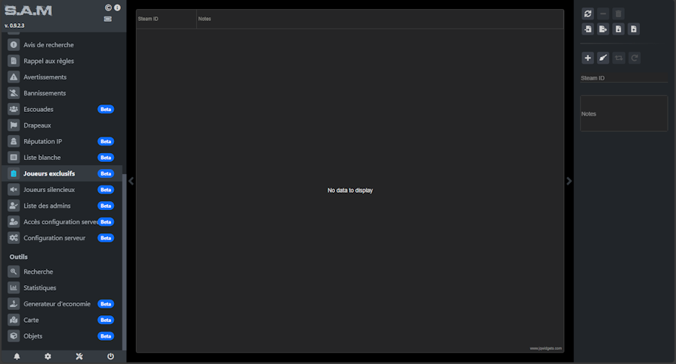
Task: Click the power icon to disconnect
Action: click(x=110, y=356)
